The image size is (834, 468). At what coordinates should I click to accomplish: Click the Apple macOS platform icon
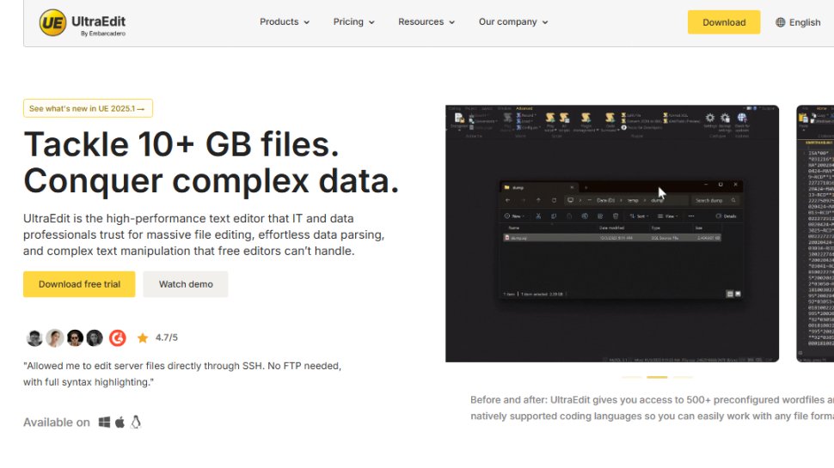point(120,422)
